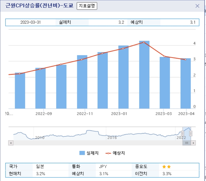Viewport: 206px width, 181px height.
Task: Click the forecast line point above 2023-04
Action: [186, 60]
